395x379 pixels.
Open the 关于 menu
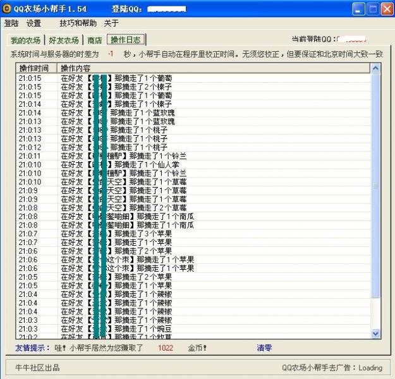[x=111, y=23]
